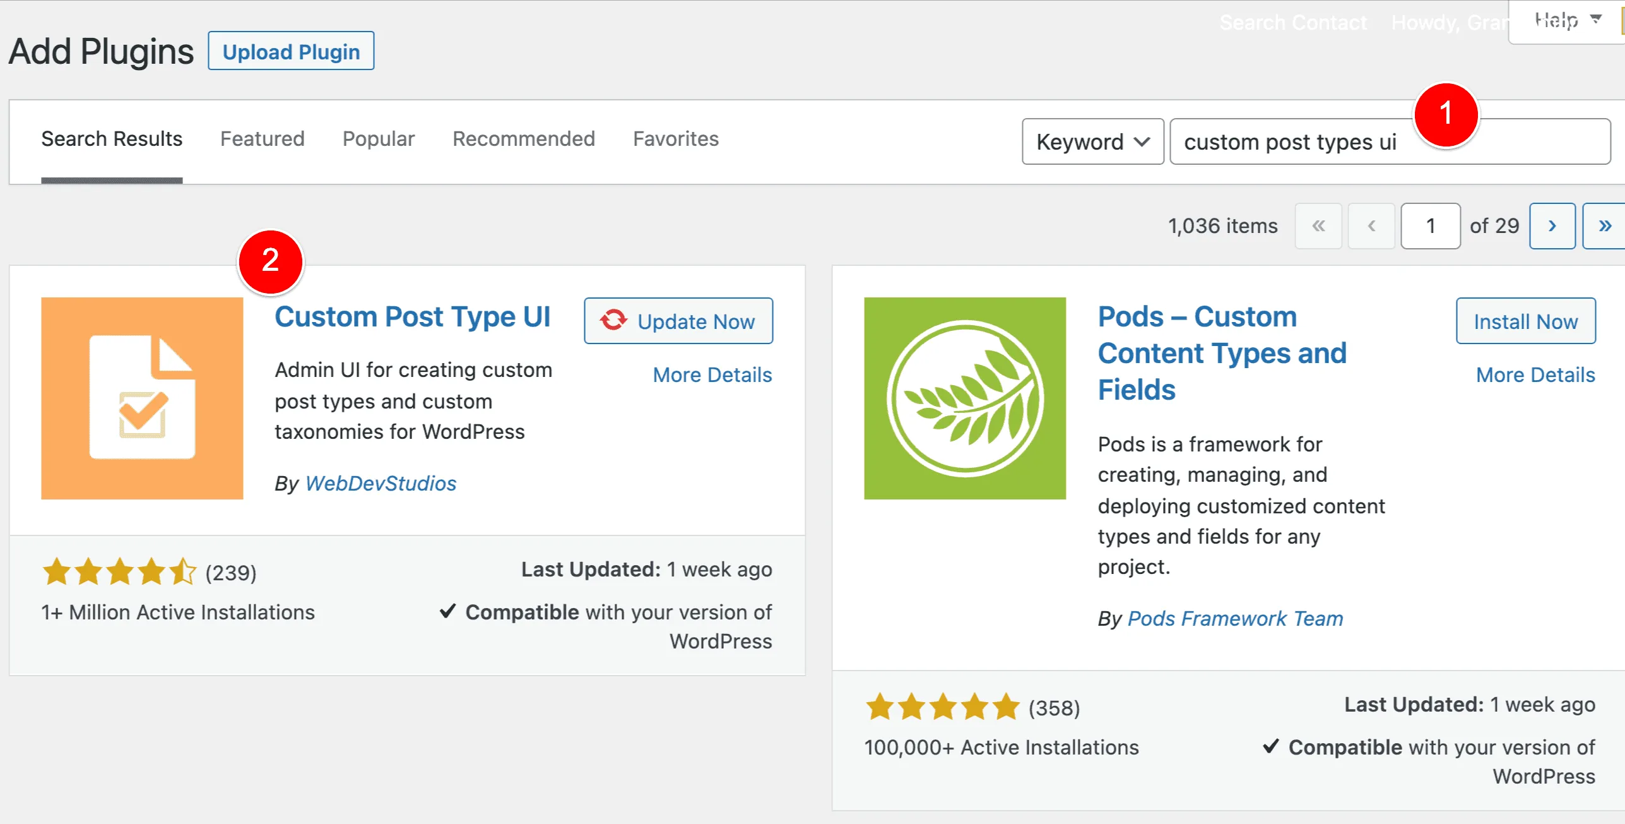Open the Search Results tab
The height and width of the screenshot is (824, 1625).
(112, 138)
